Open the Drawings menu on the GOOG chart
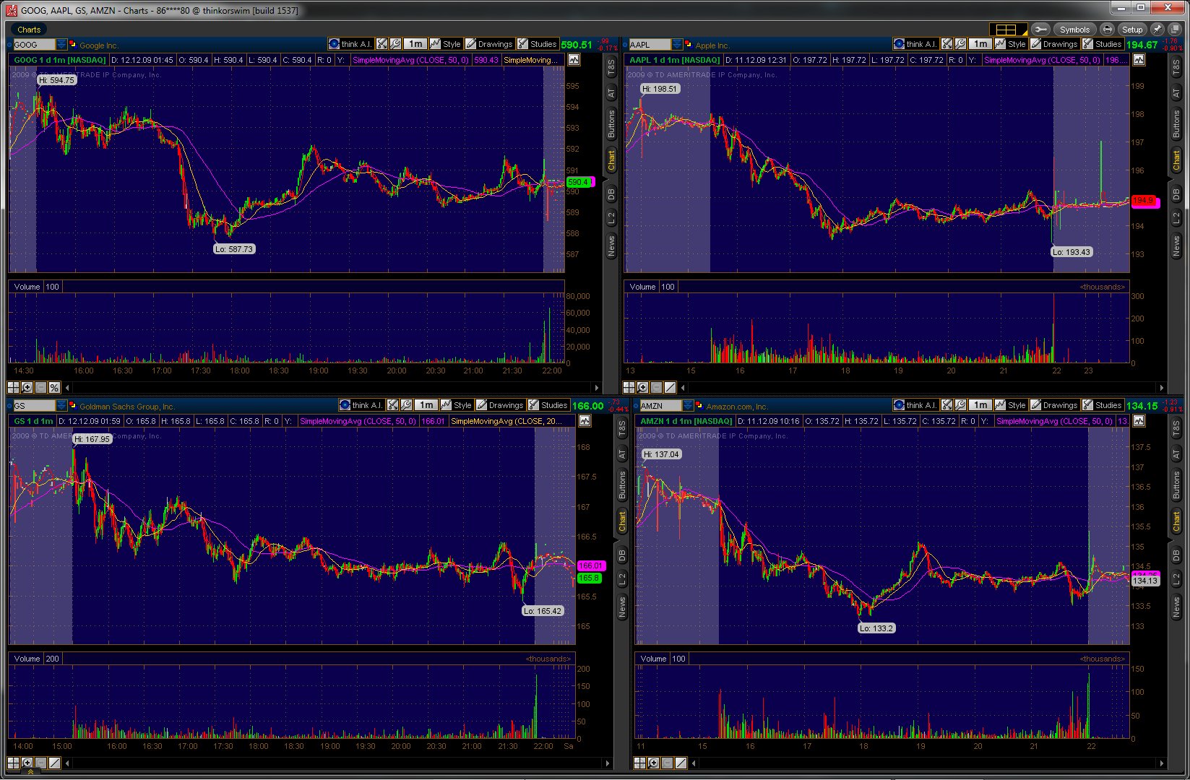This screenshot has width=1190, height=780. [489, 44]
